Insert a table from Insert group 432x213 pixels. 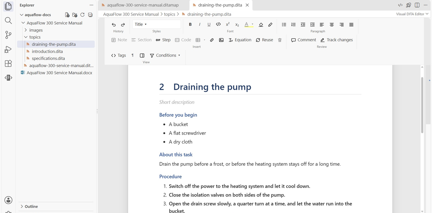point(198,40)
